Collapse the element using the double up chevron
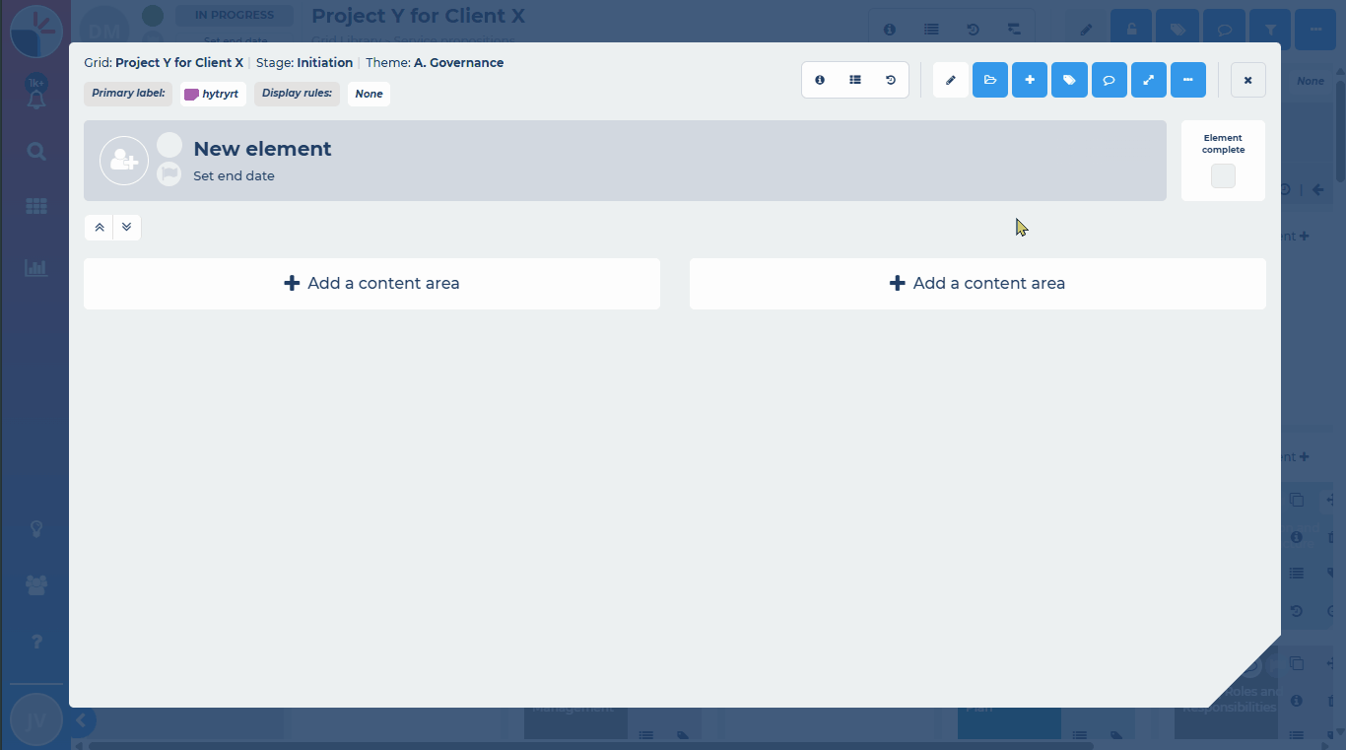This screenshot has width=1346, height=750. pyautogui.click(x=100, y=227)
